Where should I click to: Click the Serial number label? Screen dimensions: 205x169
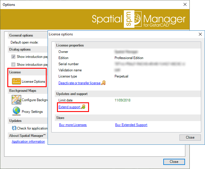(x=68, y=64)
